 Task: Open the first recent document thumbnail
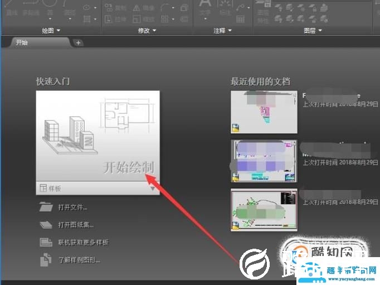click(264, 112)
